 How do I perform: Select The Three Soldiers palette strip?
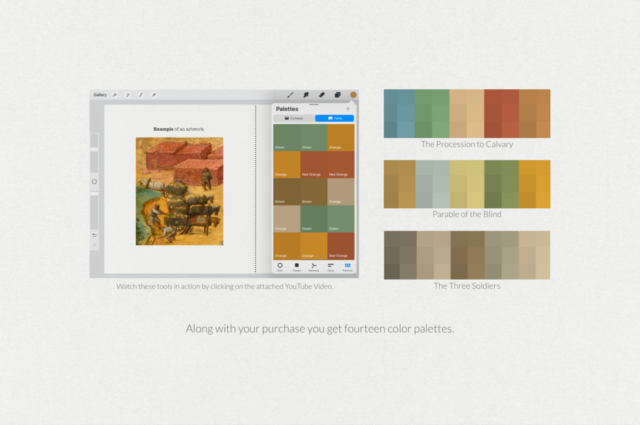pyautogui.click(x=467, y=255)
